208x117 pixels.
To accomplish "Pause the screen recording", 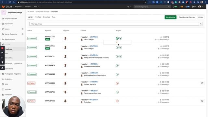I will tap(2, 58).
